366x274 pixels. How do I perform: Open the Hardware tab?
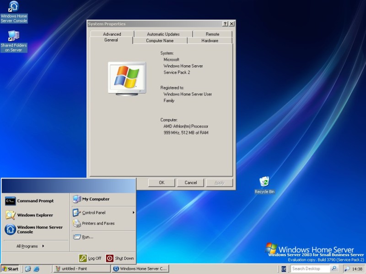[210, 41]
